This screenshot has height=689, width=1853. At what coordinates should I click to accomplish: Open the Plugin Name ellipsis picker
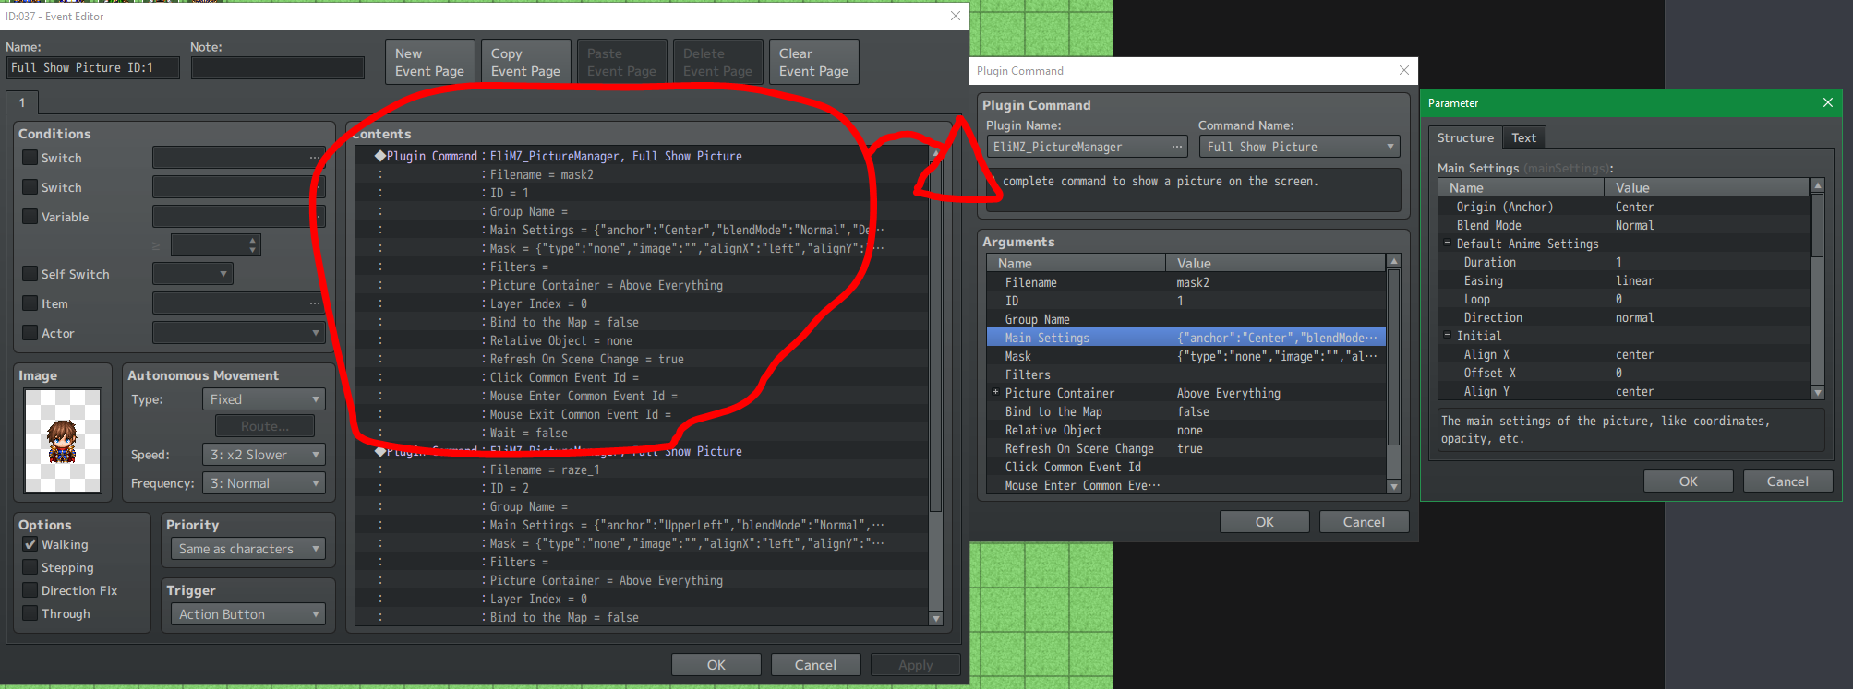(1176, 147)
